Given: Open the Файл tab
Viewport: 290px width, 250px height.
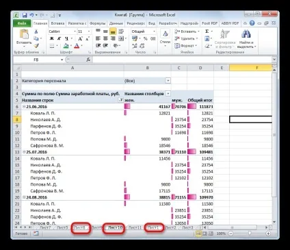Looking at the screenshot, I should pyautogui.click(x=22, y=23).
